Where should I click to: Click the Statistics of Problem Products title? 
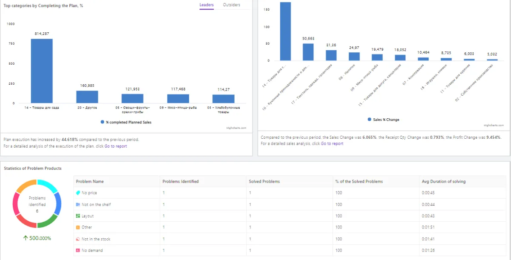(33, 169)
